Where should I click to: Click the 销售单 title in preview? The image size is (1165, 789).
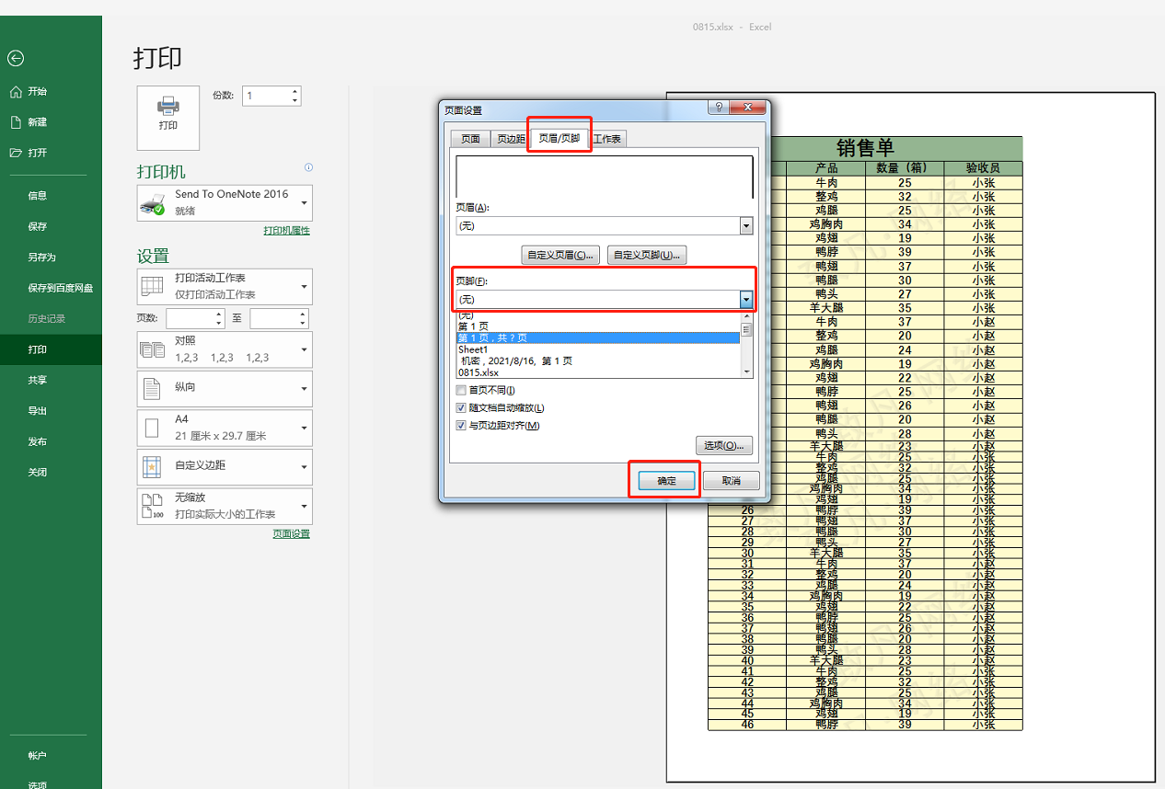coord(865,148)
